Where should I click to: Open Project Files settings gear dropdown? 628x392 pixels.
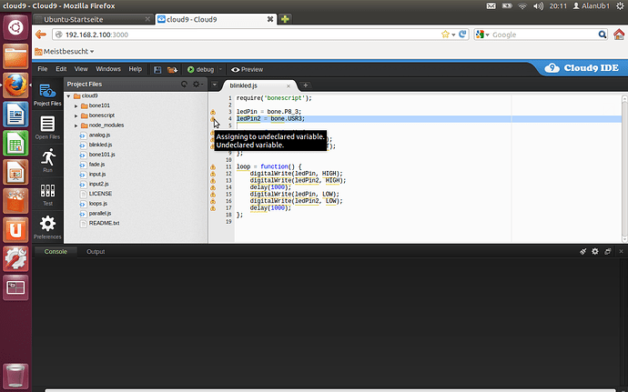[x=198, y=84]
